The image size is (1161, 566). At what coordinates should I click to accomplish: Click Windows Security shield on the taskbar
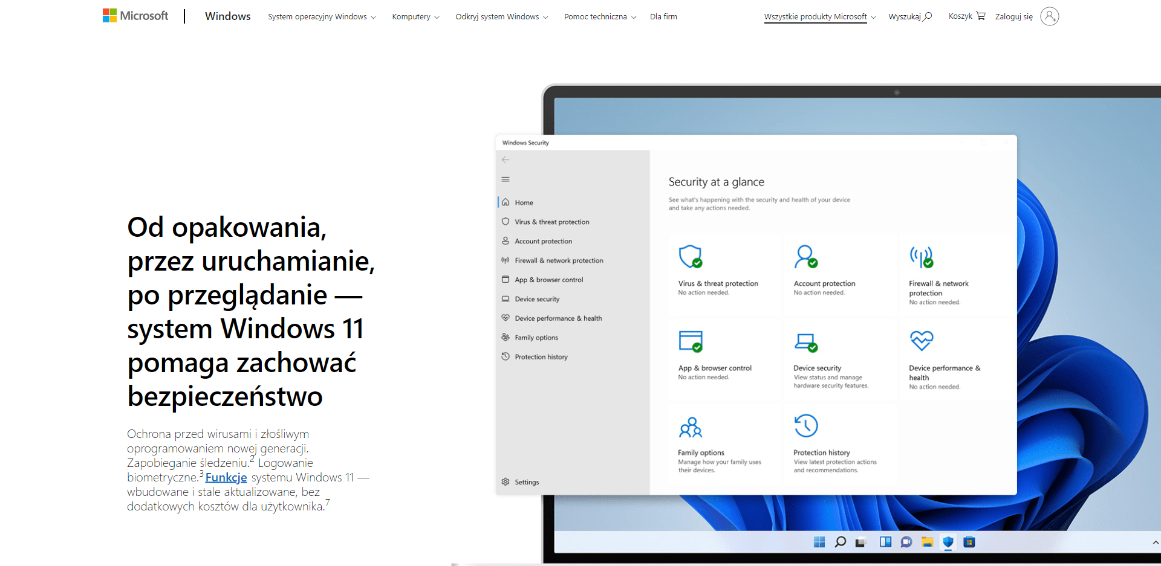(948, 542)
